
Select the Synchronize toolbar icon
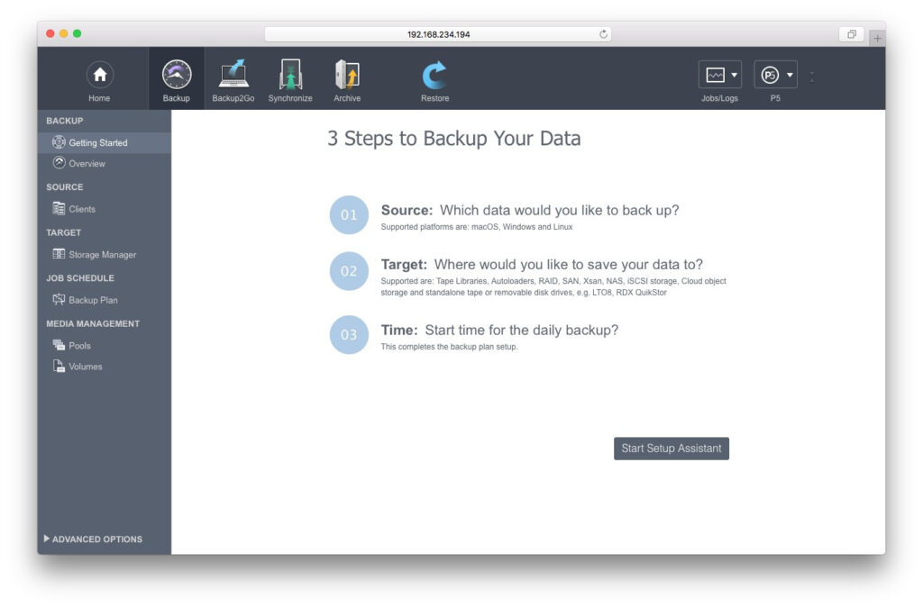coord(290,75)
